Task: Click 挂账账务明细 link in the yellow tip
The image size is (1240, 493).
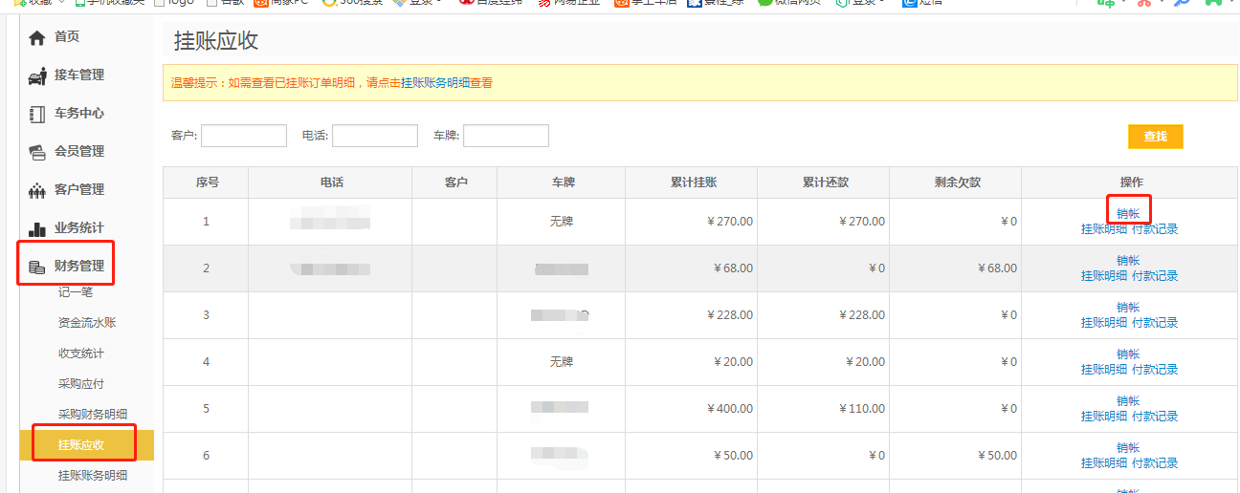Action: click(x=435, y=83)
